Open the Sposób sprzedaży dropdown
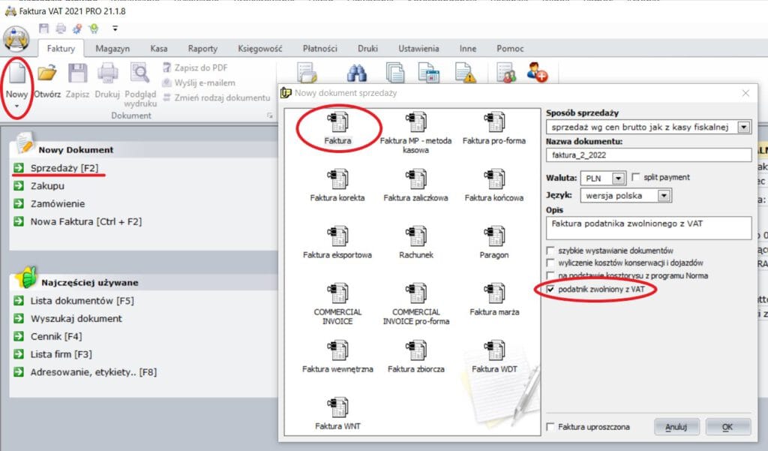The image size is (768, 451). (743, 128)
